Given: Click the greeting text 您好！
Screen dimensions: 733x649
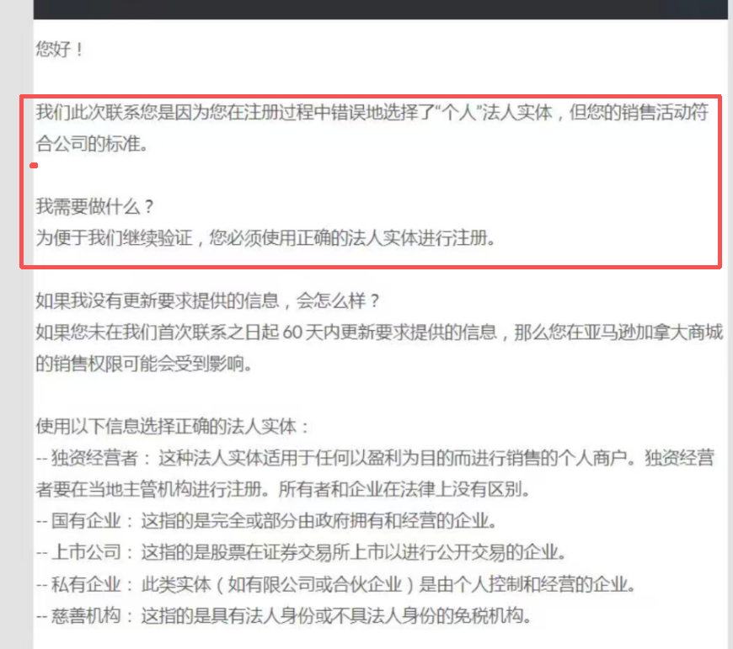Looking at the screenshot, I should point(59,49).
